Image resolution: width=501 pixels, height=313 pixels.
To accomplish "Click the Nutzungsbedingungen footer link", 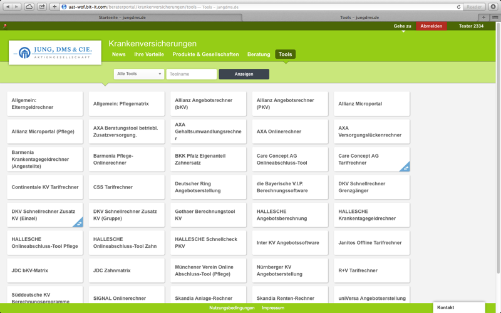I will [232, 308].
